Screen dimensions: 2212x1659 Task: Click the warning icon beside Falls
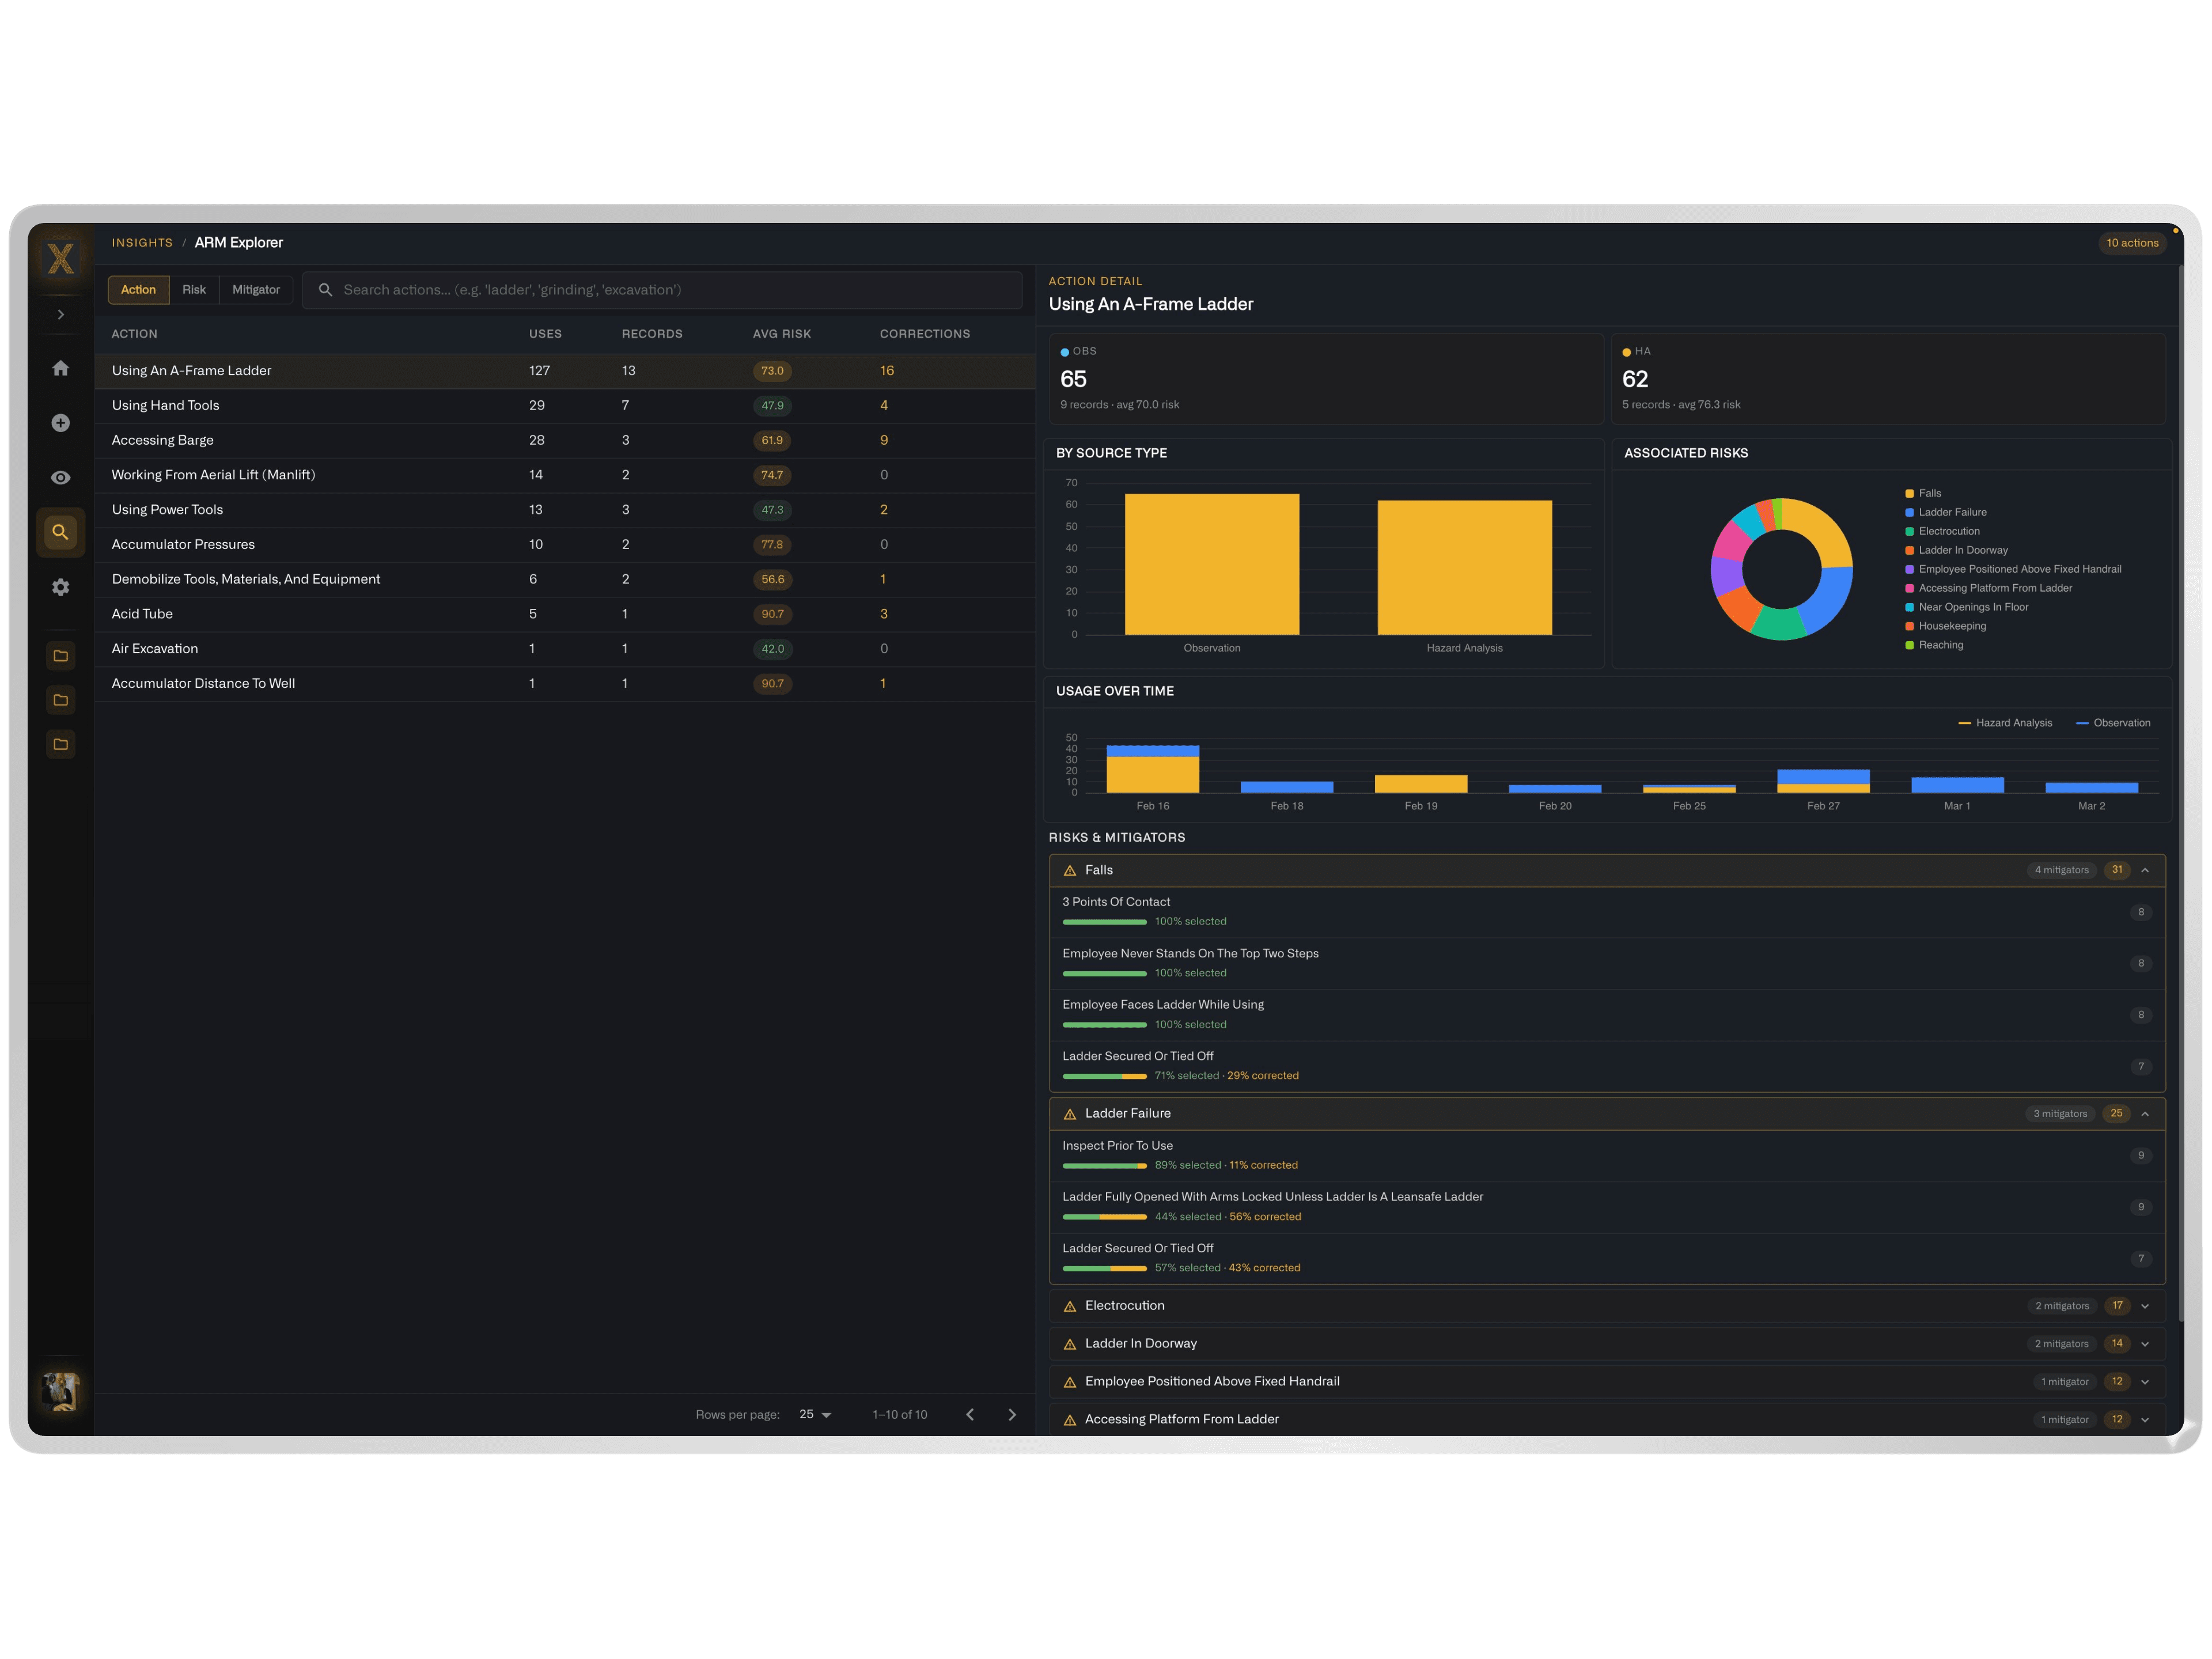[x=1070, y=871]
